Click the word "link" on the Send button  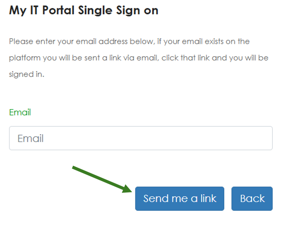pos(208,199)
